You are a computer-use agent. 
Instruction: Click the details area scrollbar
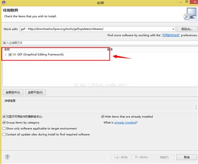click(196, 107)
